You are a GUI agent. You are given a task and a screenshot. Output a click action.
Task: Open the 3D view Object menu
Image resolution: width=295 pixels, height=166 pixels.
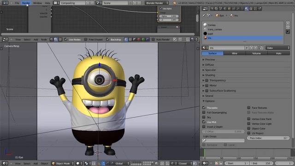(44, 163)
